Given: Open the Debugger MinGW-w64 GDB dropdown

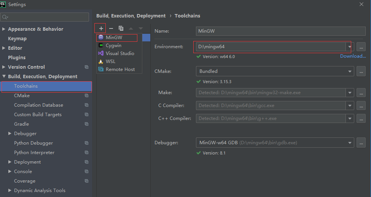Looking at the screenshot, I should click(x=275, y=143).
